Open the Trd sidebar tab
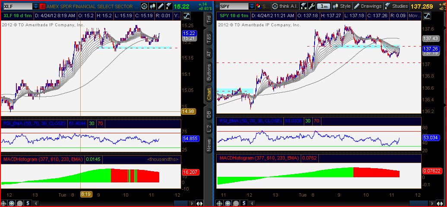Image resolution: width=447 pixels, height=207 pixels. [x=209, y=19]
